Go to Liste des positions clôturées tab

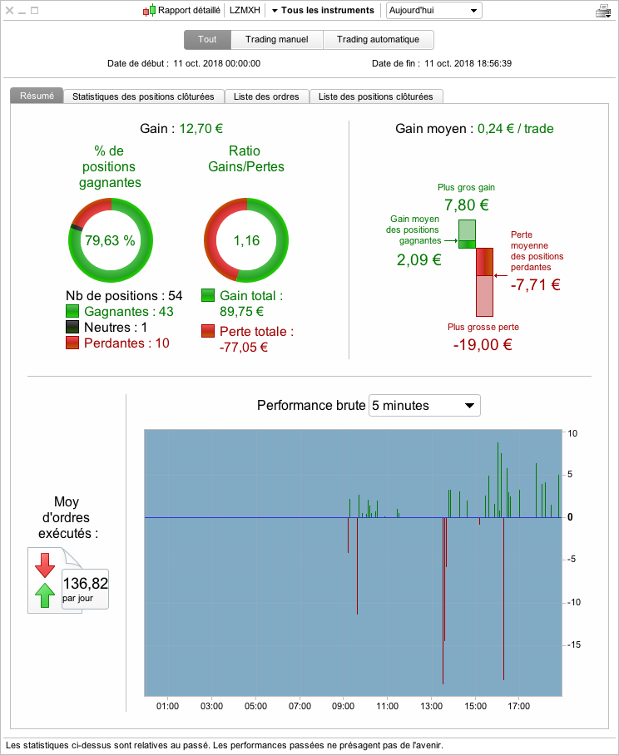376,96
